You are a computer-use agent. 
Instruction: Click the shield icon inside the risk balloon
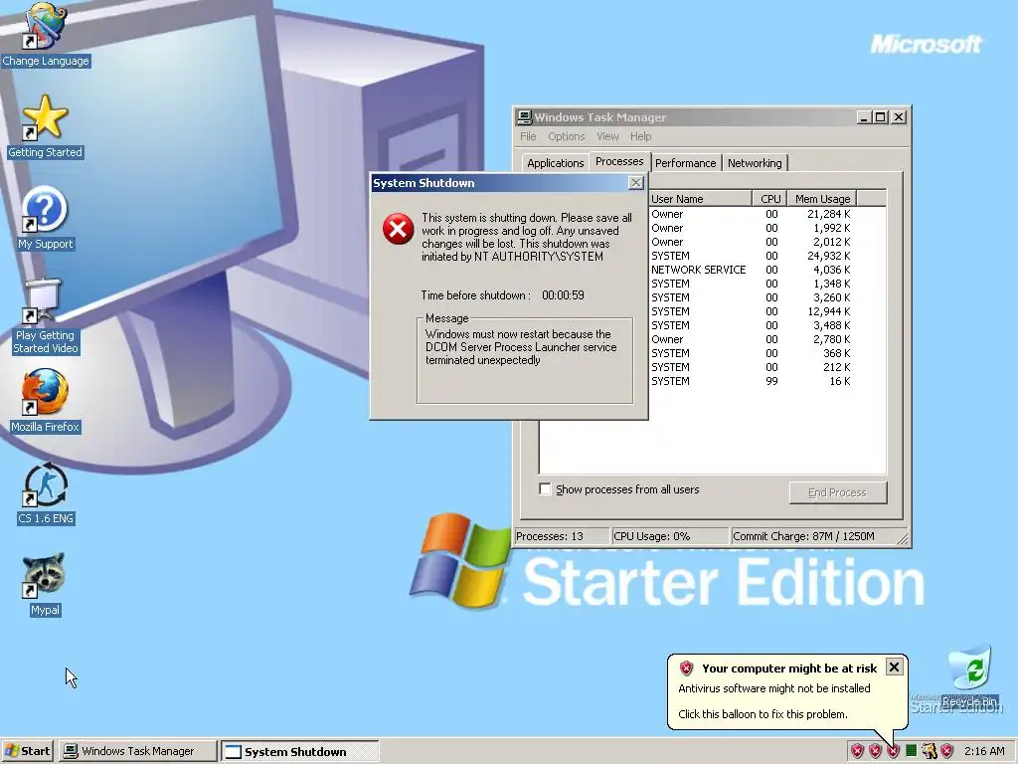[x=686, y=668]
